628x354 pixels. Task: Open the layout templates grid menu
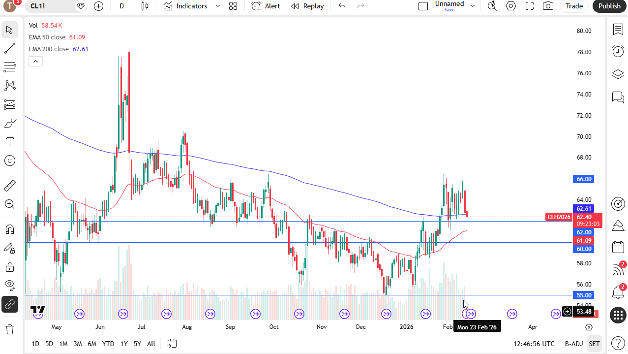[233, 6]
